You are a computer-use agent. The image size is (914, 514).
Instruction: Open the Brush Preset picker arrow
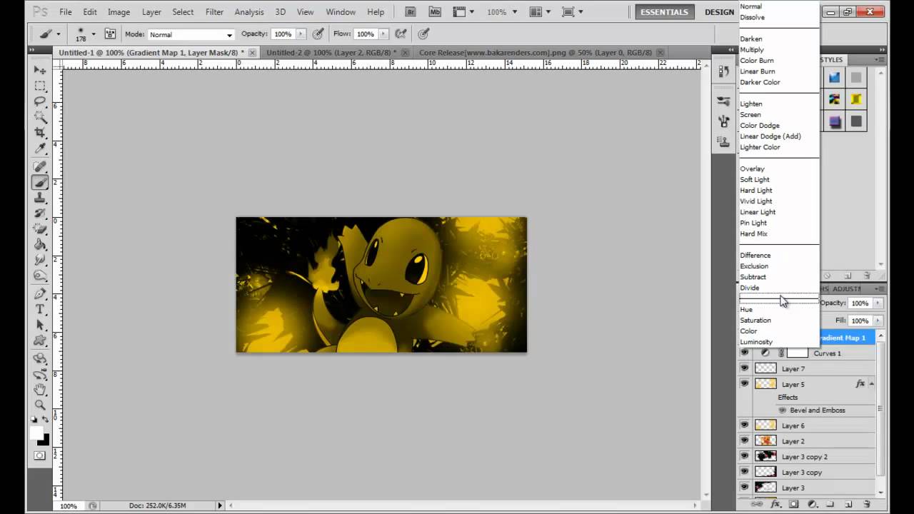[x=93, y=34]
